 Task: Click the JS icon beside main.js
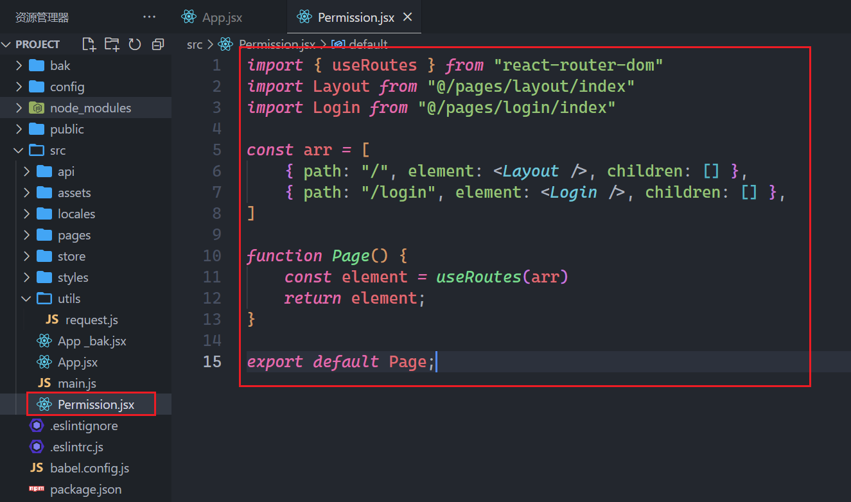(44, 383)
